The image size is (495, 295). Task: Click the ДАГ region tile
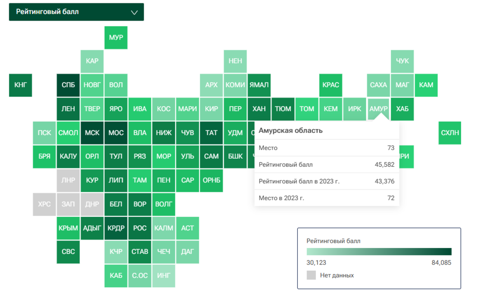pyautogui.click(x=187, y=252)
